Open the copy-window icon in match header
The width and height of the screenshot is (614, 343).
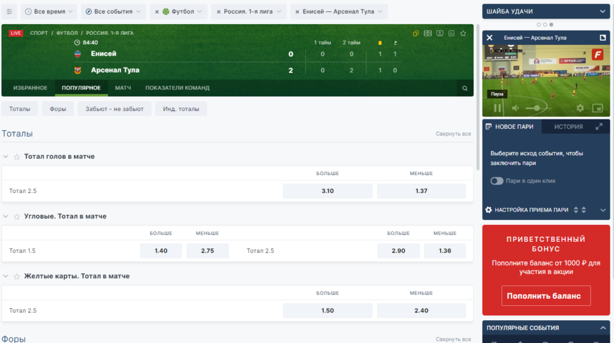(x=416, y=34)
